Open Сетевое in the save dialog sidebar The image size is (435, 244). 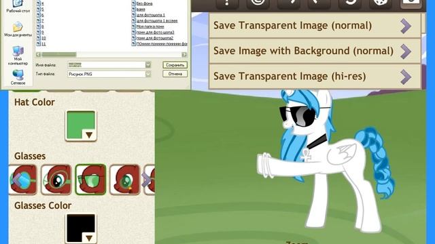[x=18, y=77]
